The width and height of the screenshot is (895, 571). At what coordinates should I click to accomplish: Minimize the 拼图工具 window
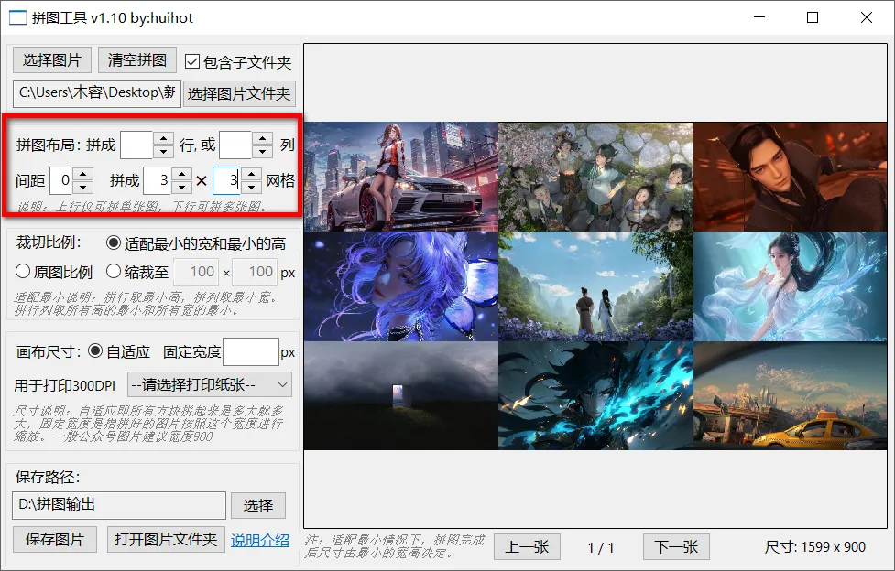(759, 17)
